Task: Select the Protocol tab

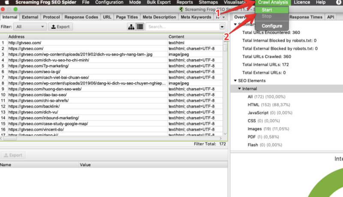Action: tap(51, 17)
